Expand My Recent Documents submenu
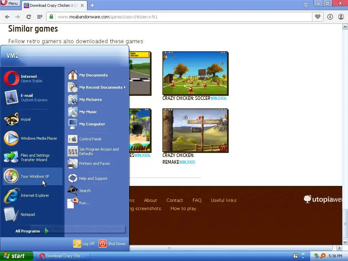 (x=97, y=87)
